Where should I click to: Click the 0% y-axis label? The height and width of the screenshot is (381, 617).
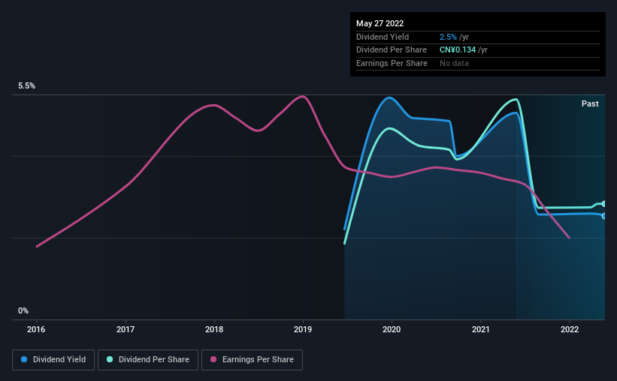23,310
